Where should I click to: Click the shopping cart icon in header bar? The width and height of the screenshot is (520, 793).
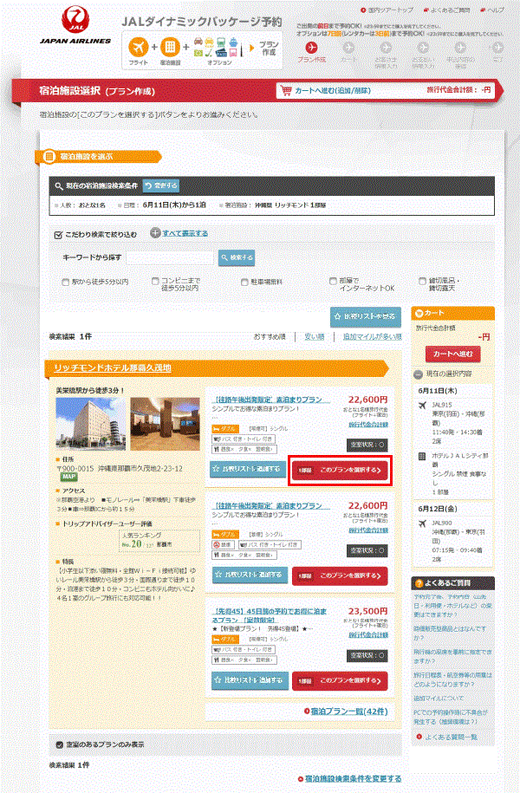pos(285,90)
